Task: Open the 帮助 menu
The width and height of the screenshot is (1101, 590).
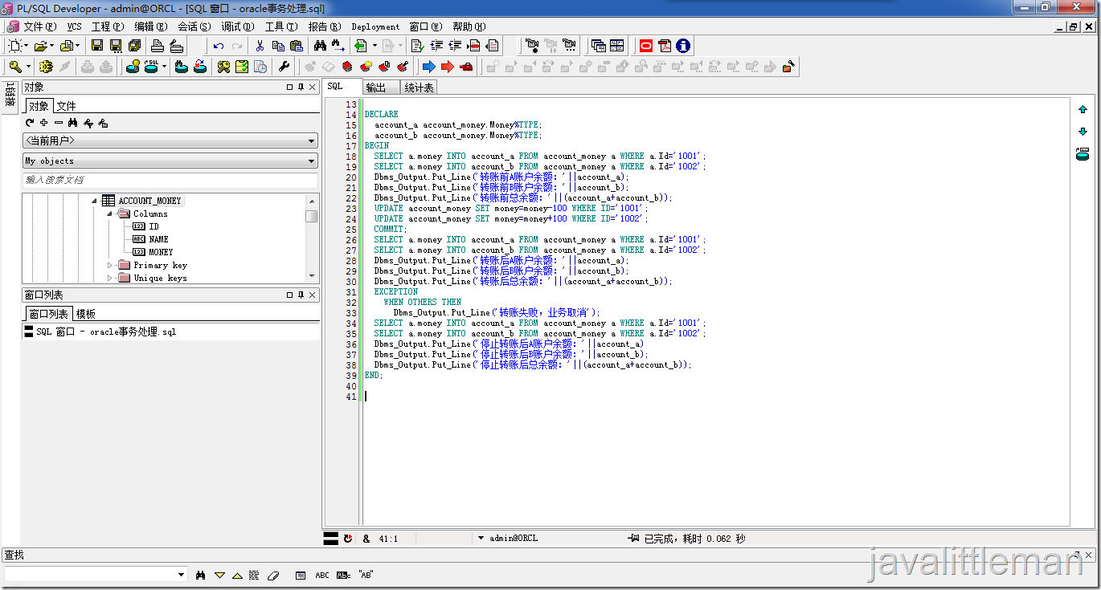Action: coord(469,26)
